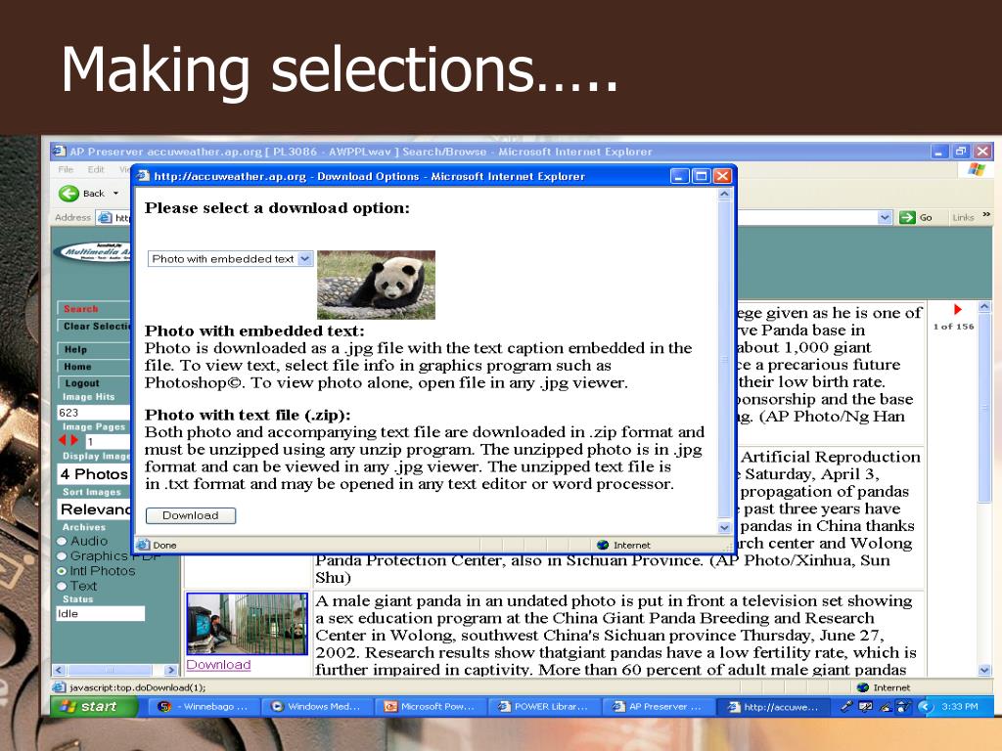Open the Back history dropdown arrow
The image size is (1002, 751).
pos(115,193)
